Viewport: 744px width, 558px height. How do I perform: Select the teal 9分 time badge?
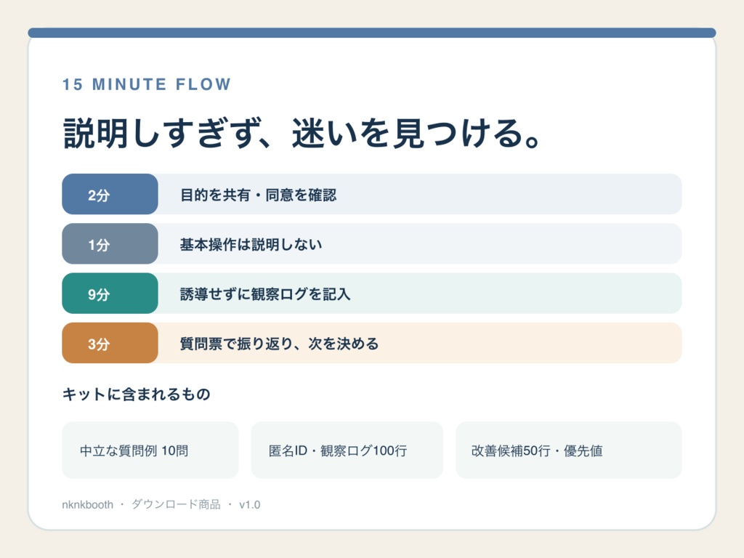pos(110,294)
